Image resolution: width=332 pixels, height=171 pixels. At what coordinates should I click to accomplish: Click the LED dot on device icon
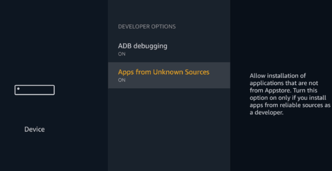[18, 88]
